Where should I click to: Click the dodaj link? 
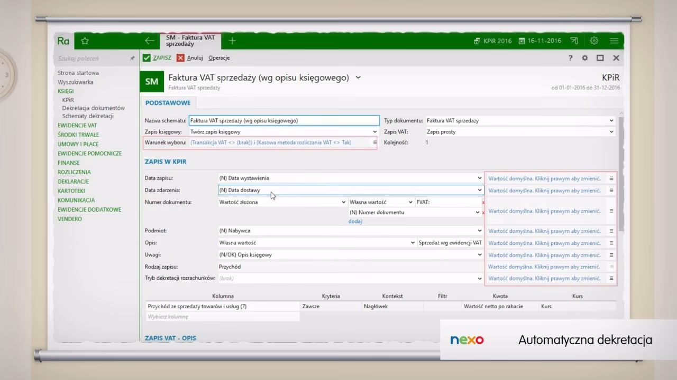pos(355,222)
